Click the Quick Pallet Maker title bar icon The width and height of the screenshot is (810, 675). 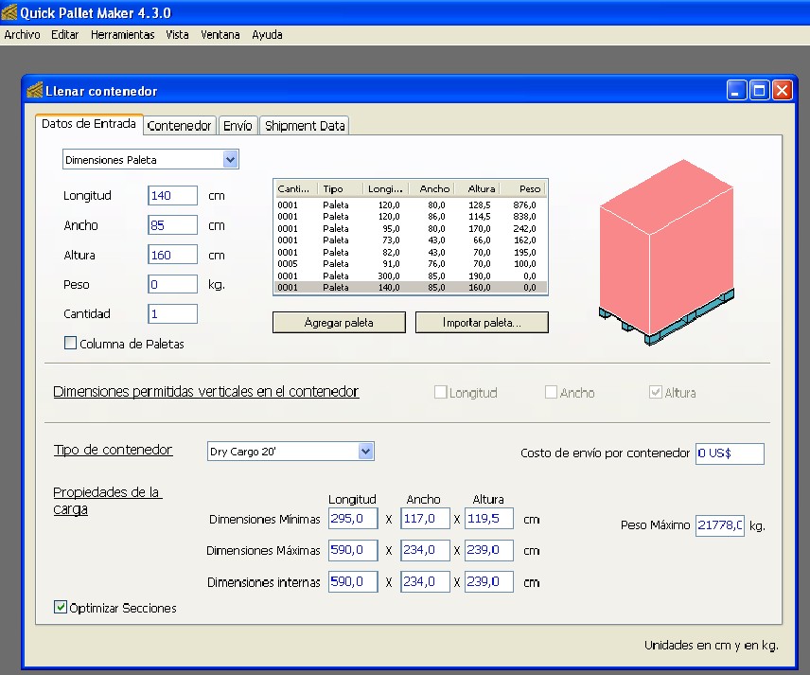pyautogui.click(x=9, y=12)
